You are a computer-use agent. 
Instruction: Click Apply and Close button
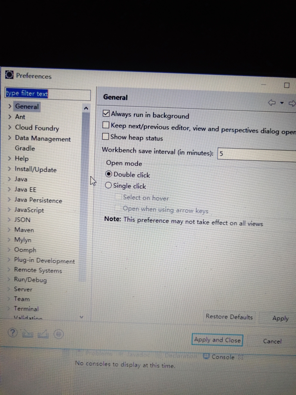coord(217,340)
